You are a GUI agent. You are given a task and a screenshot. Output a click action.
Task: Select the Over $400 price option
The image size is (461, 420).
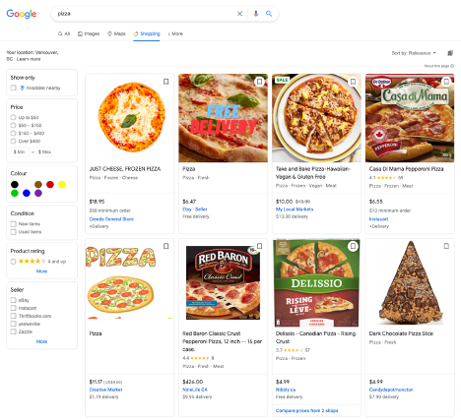[13, 141]
